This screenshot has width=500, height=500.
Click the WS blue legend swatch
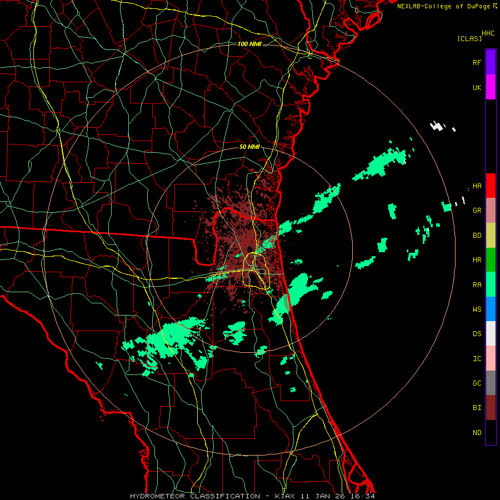tap(491, 309)
